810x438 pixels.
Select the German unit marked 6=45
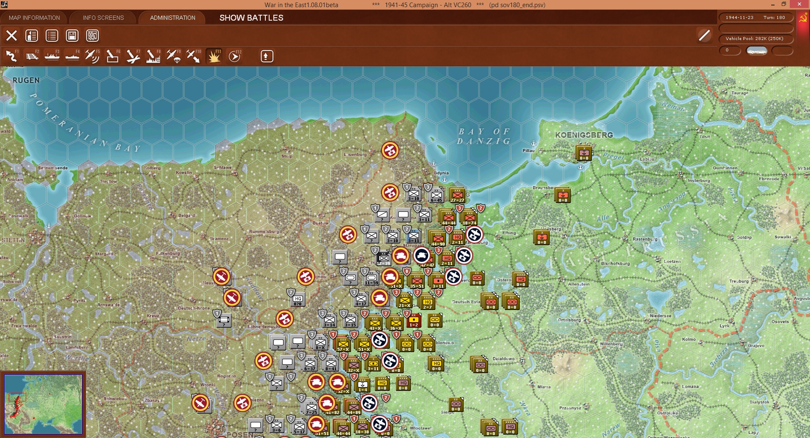pyautogui.click(x=436, y=195)
